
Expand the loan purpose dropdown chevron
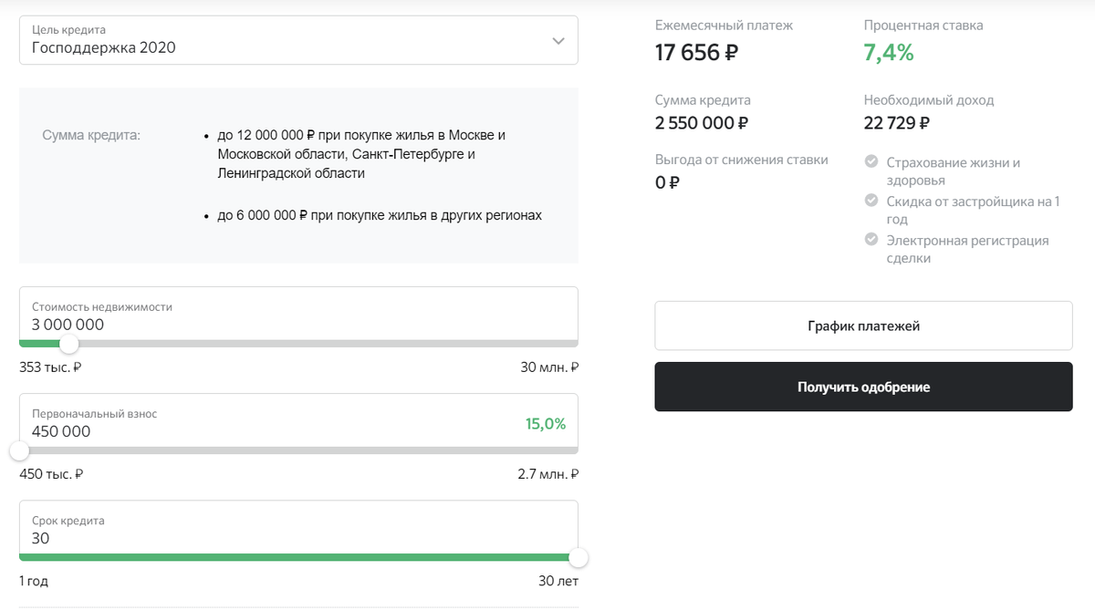558,41
